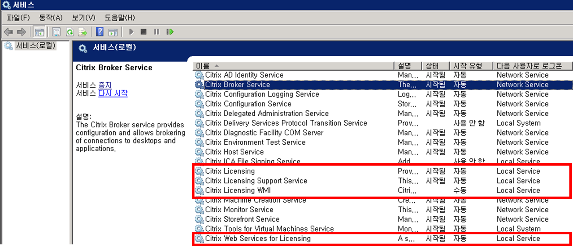Toggle the console tree view icon
The image size is (573, 246).
click(x=39, y=32)
